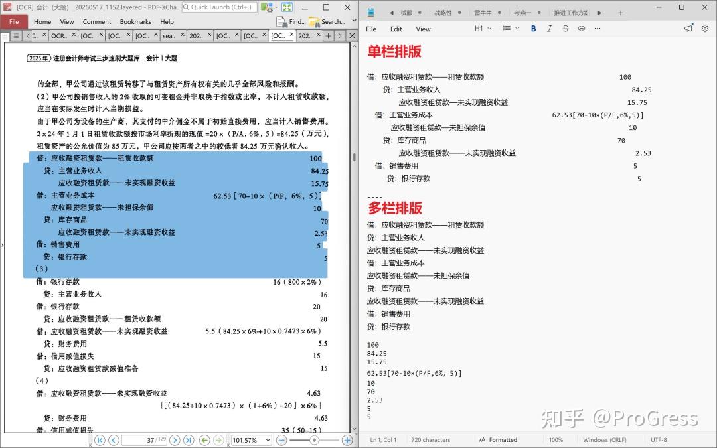Click the Find button in PDF-XChange
Viewport: 717px width, 448px height.
coord(291,21)
